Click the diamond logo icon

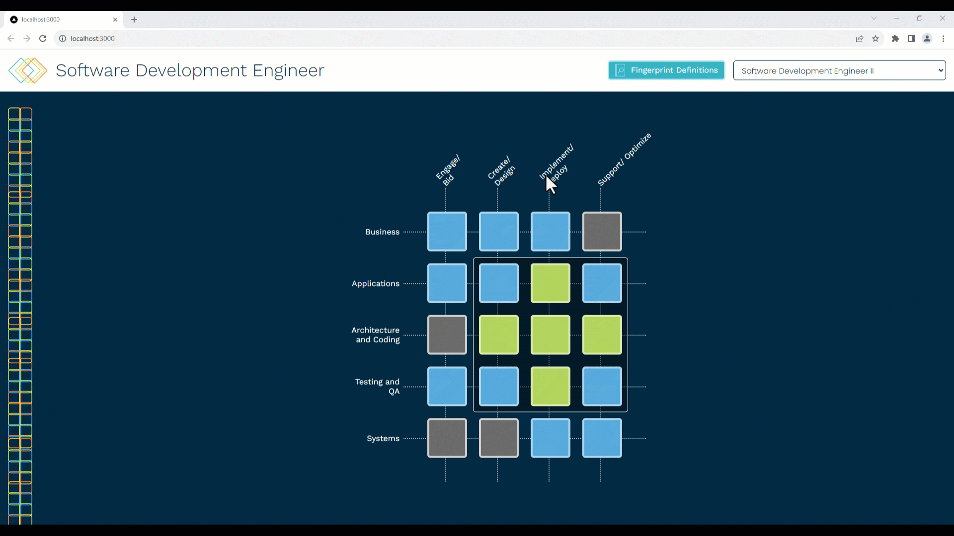point(28,70)
